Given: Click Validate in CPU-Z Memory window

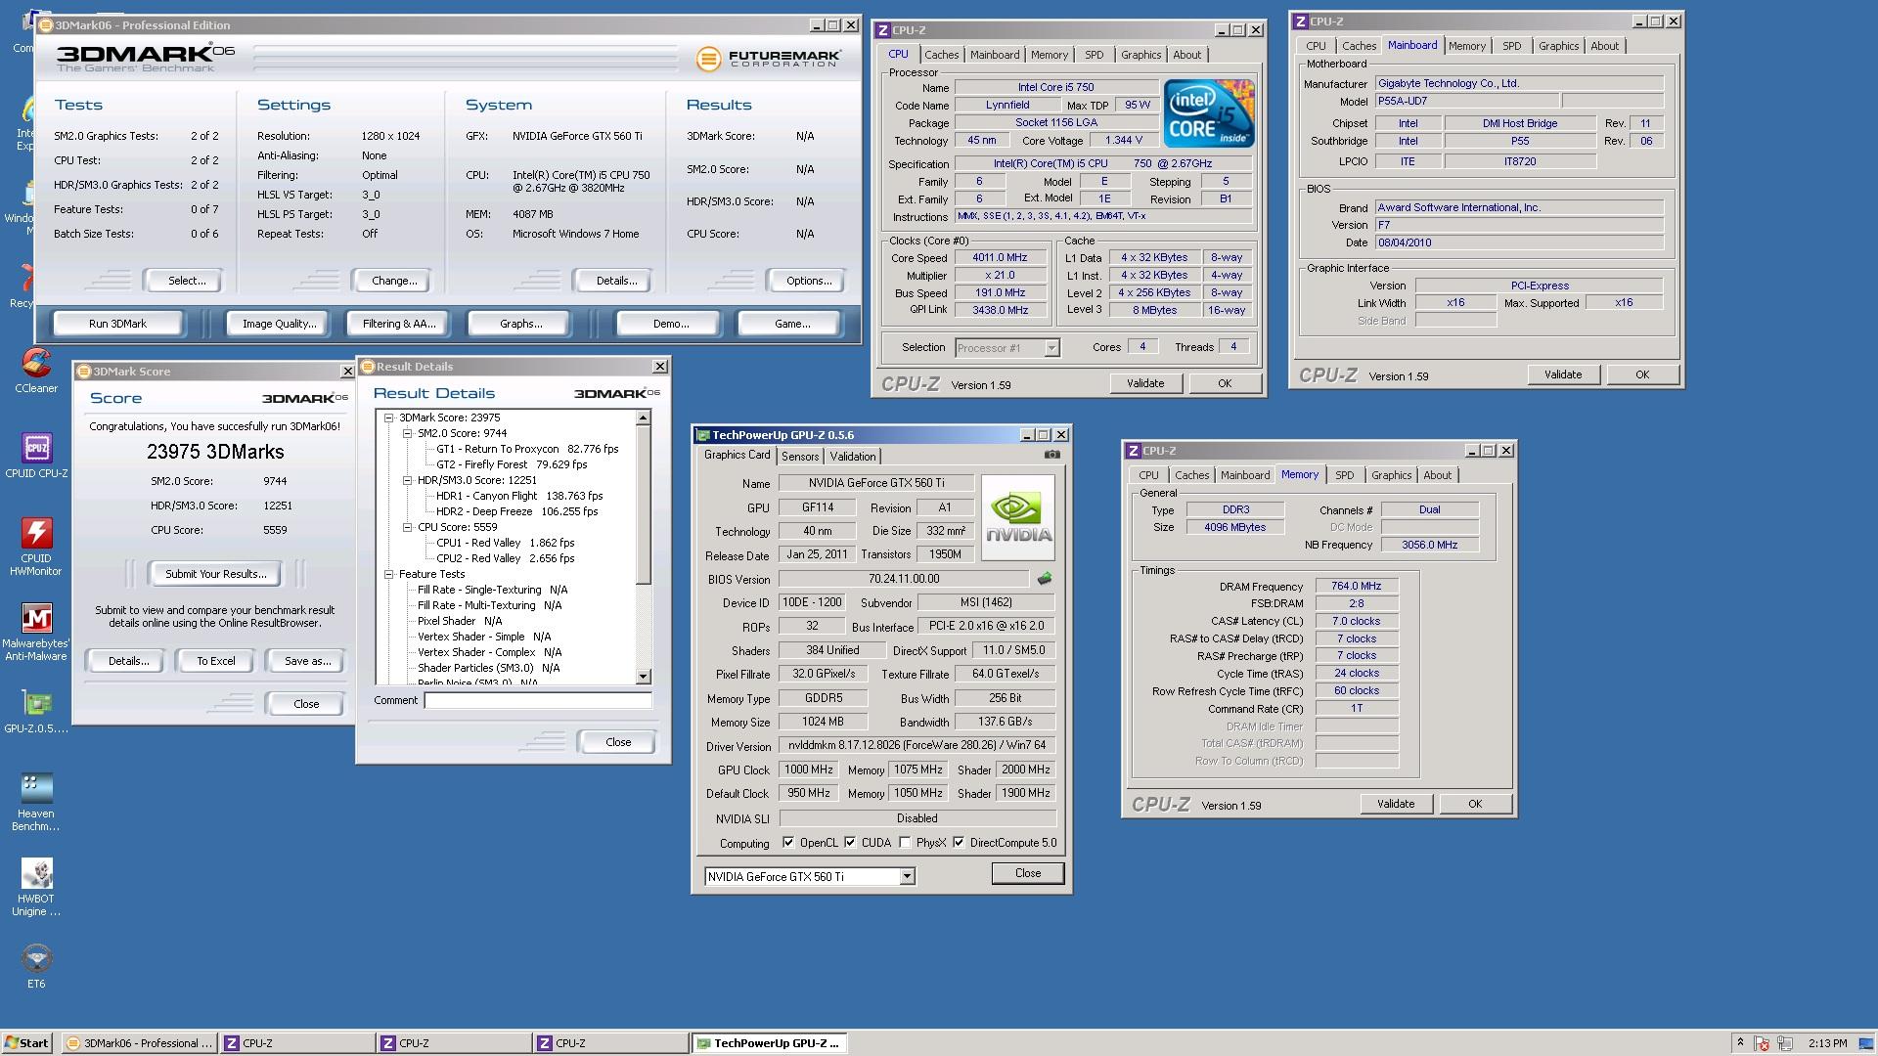Looking at the screenshot, I should tap(1396, 804).
